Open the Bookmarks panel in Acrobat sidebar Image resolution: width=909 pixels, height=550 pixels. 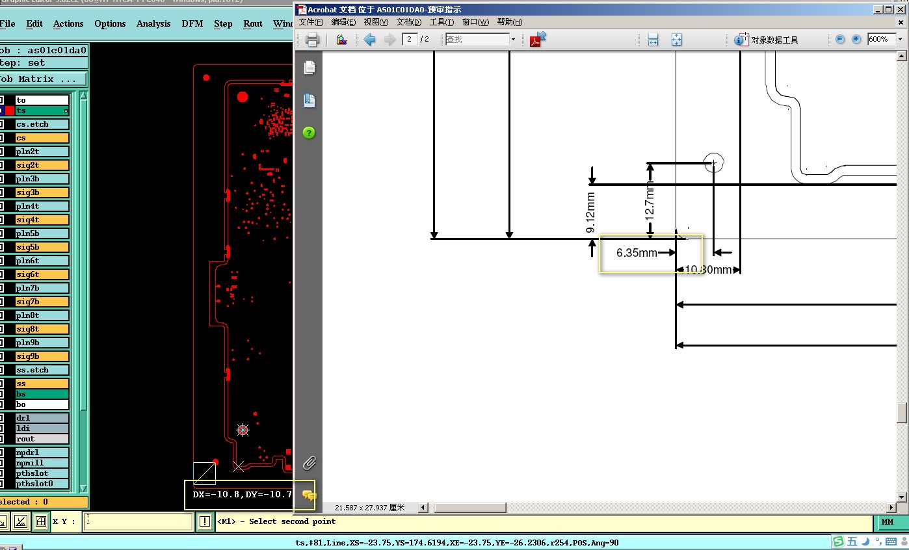click(310, 100)
